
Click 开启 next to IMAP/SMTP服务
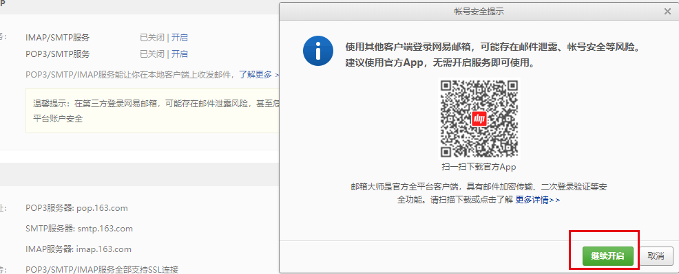coord(179,38)
